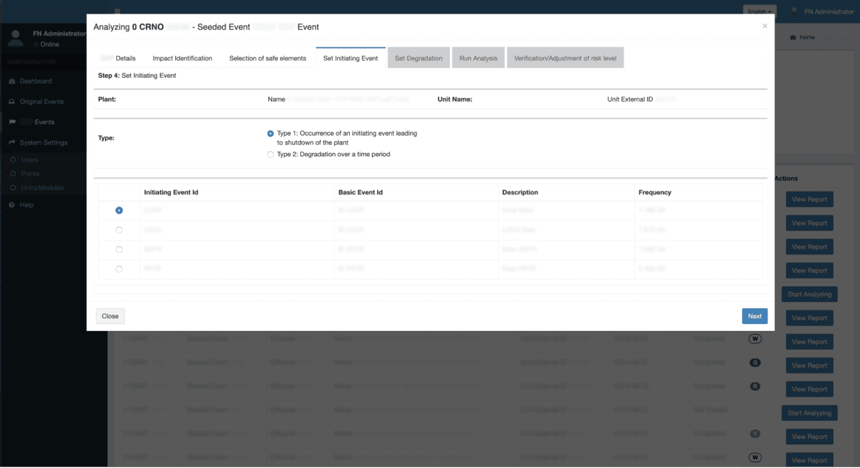This screenshot has height=468, width=860.
Task: Open Units/Modules under System Settings
Action: (42, 188)
